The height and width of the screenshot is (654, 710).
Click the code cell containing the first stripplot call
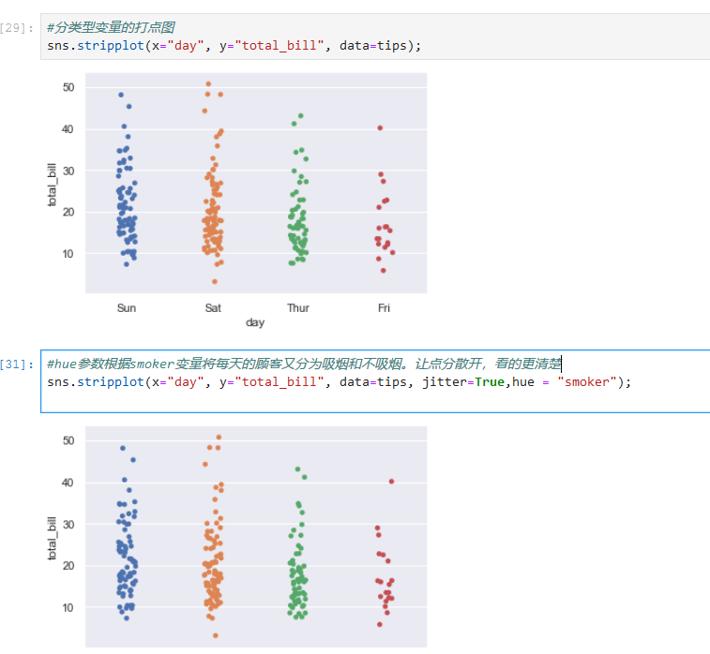[375, 37]
